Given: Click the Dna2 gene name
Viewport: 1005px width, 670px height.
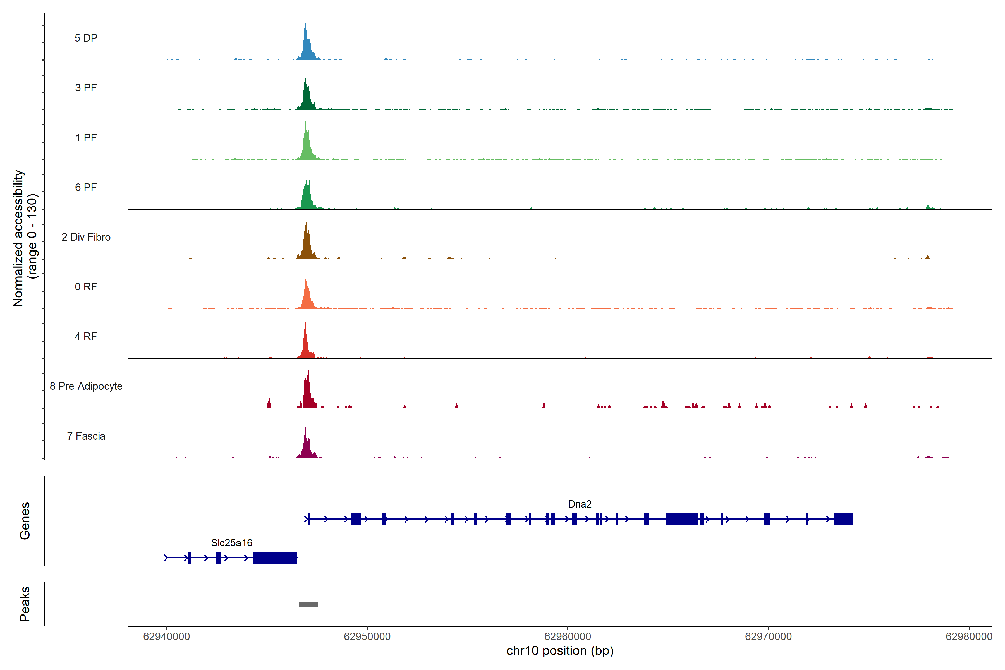Looking at the screenshot, I should pyautogui.click(x=580, y=504).
